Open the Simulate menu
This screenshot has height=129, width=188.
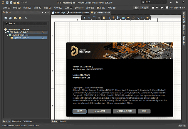(79, 8)
